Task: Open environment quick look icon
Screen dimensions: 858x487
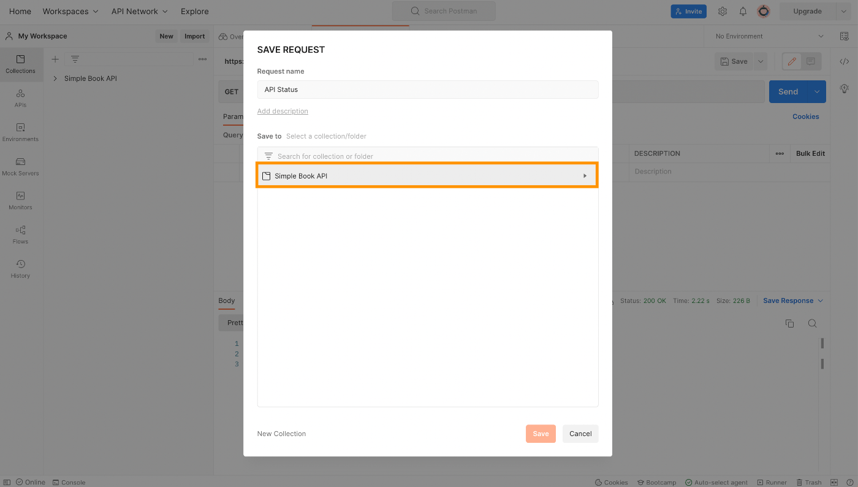Action: (x=845, y=36)
